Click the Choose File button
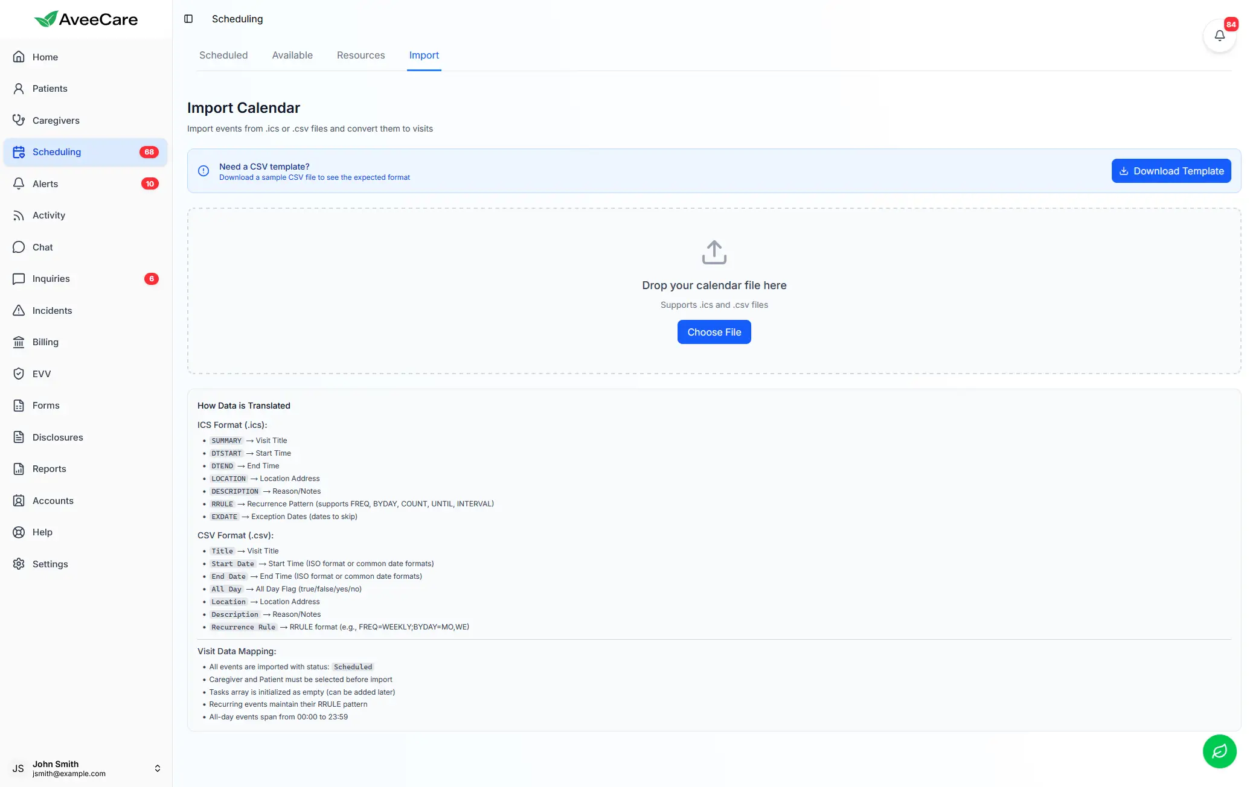Screen dimensions: 1253x787 (714, 332)
